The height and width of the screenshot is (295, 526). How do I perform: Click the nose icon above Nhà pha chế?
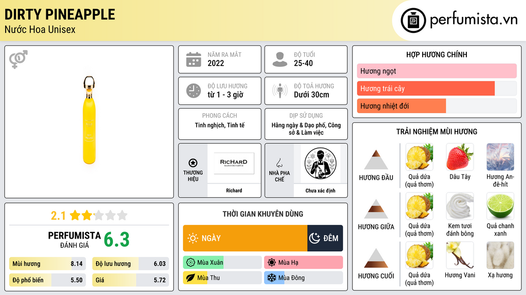(279, 163)
